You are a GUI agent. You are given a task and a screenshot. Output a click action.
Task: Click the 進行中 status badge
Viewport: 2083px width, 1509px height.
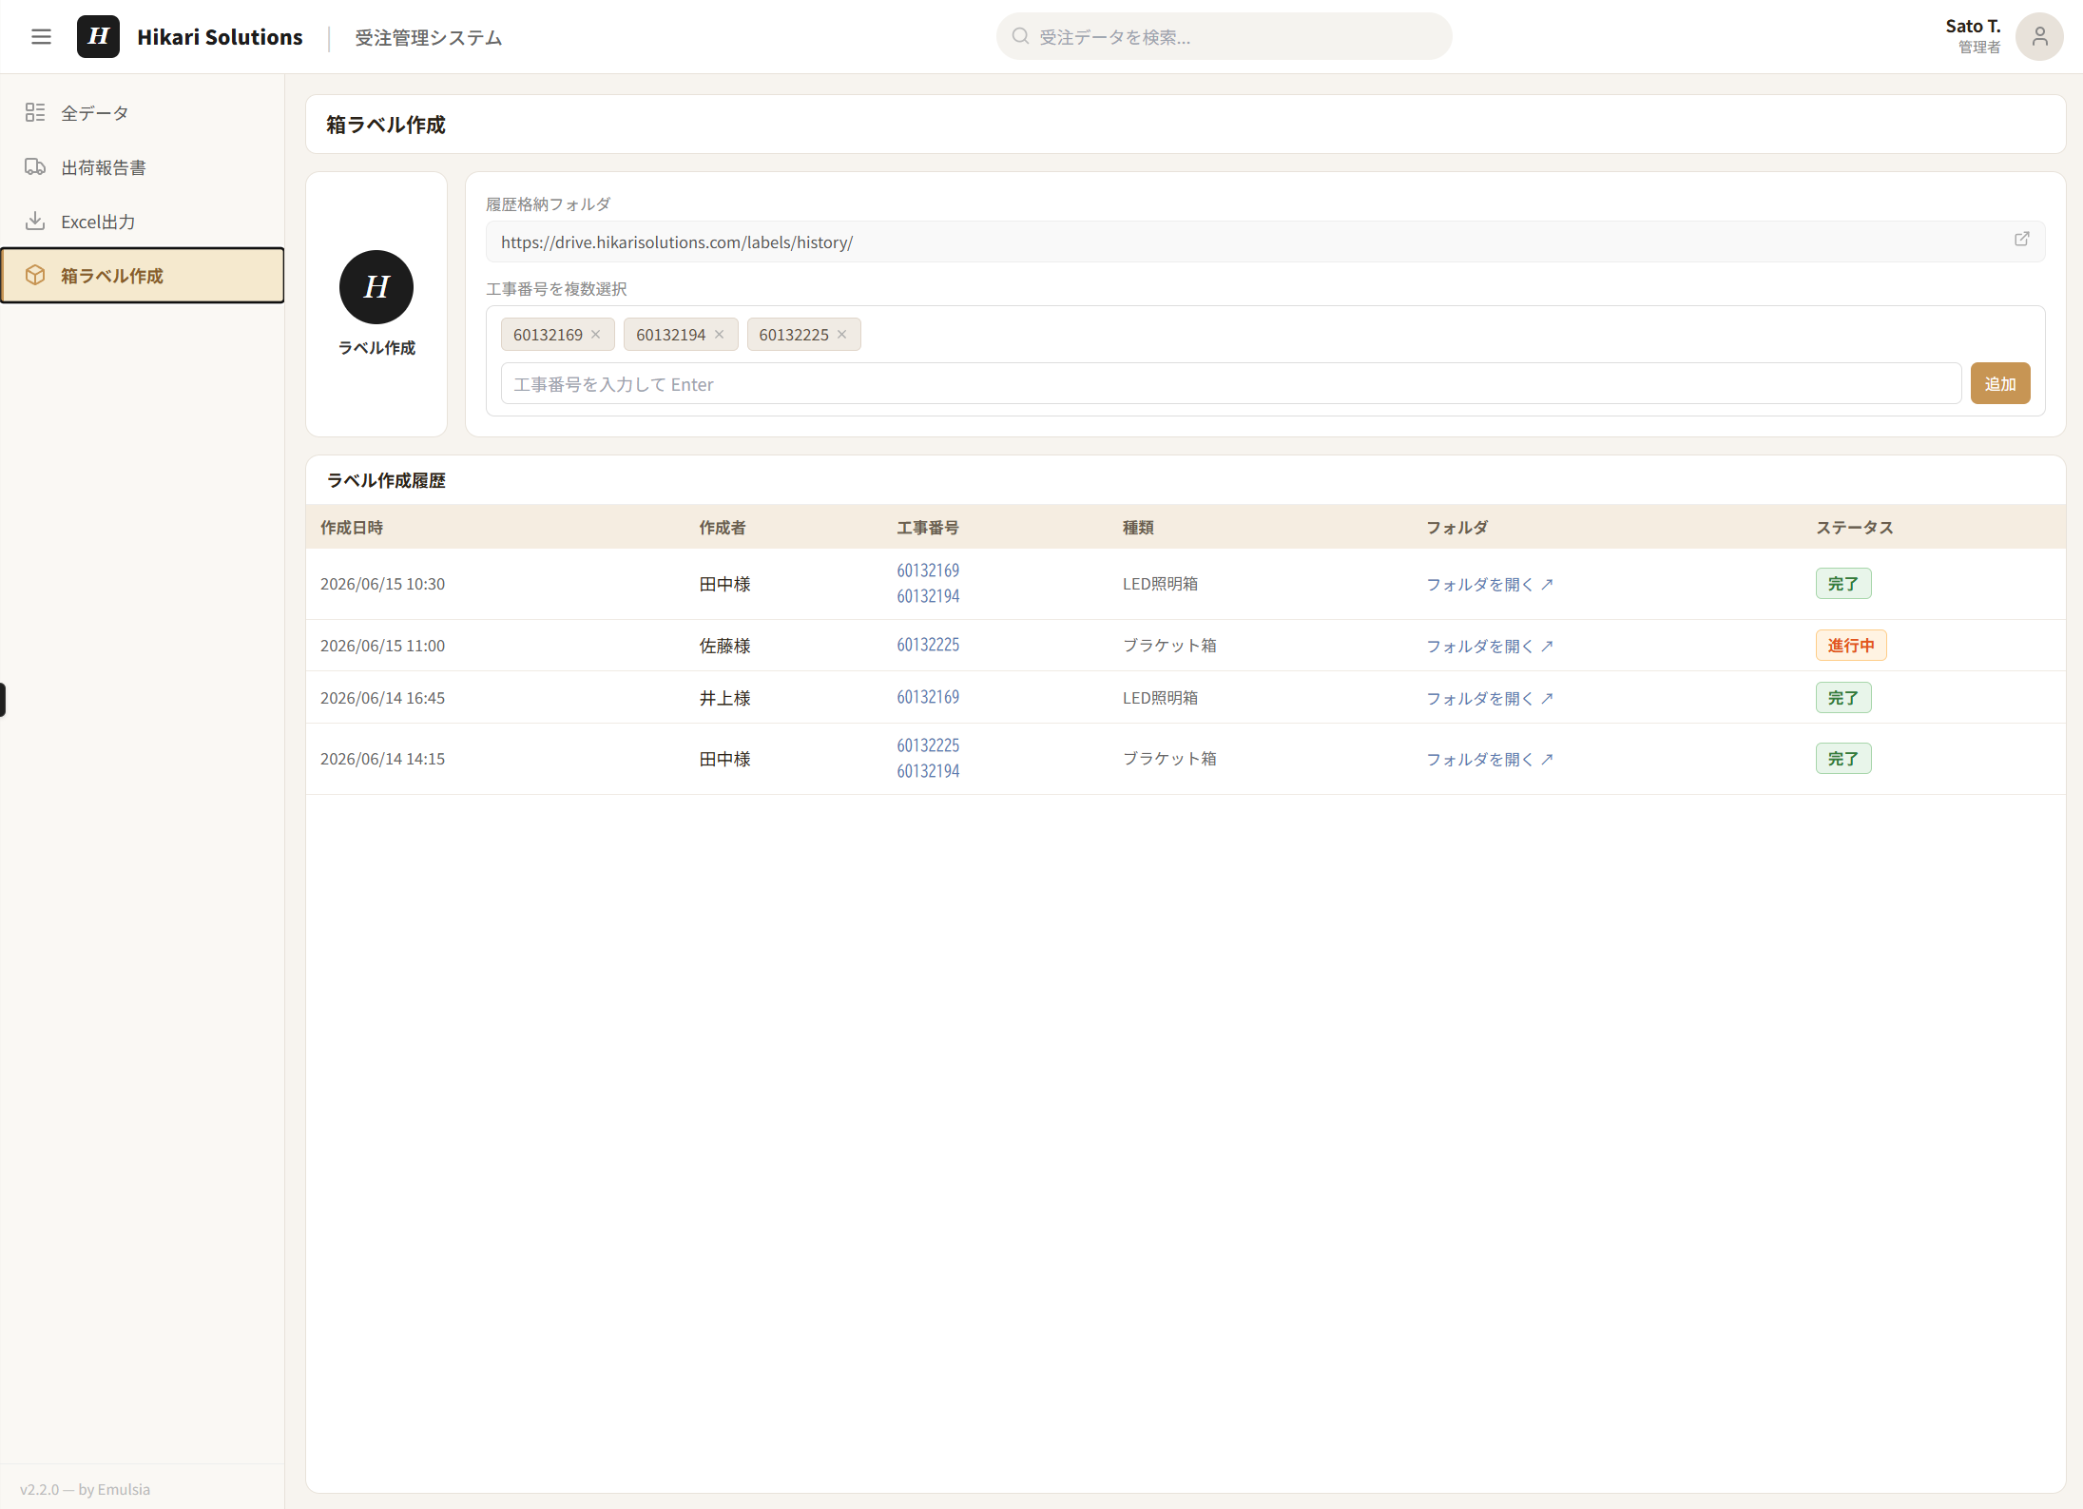(x=1850, y=646)
